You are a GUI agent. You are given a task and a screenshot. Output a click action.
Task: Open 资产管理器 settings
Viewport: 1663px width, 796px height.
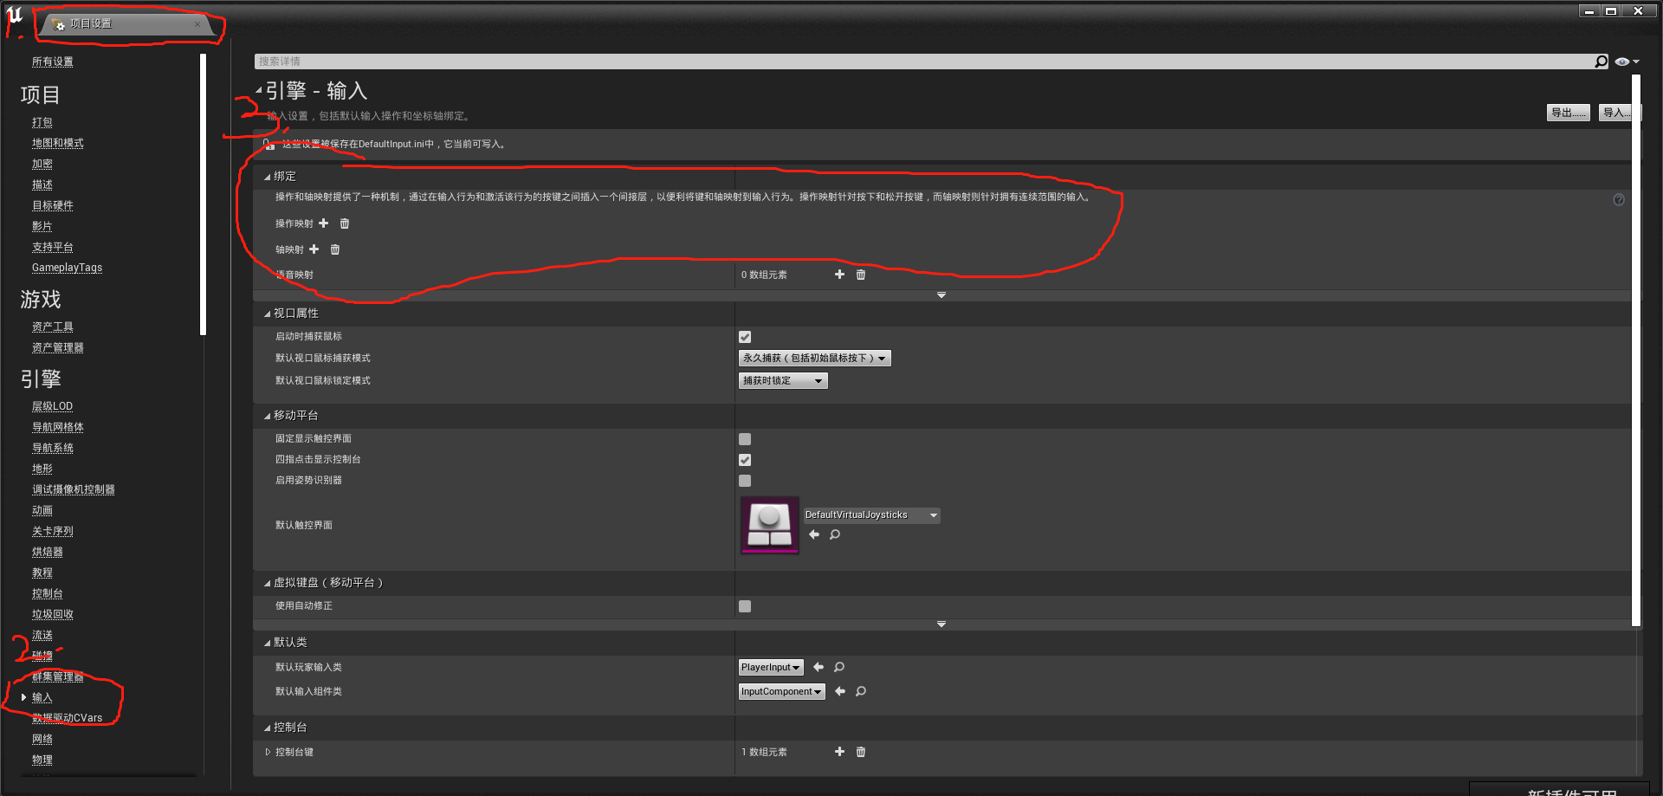coord(58,347)
